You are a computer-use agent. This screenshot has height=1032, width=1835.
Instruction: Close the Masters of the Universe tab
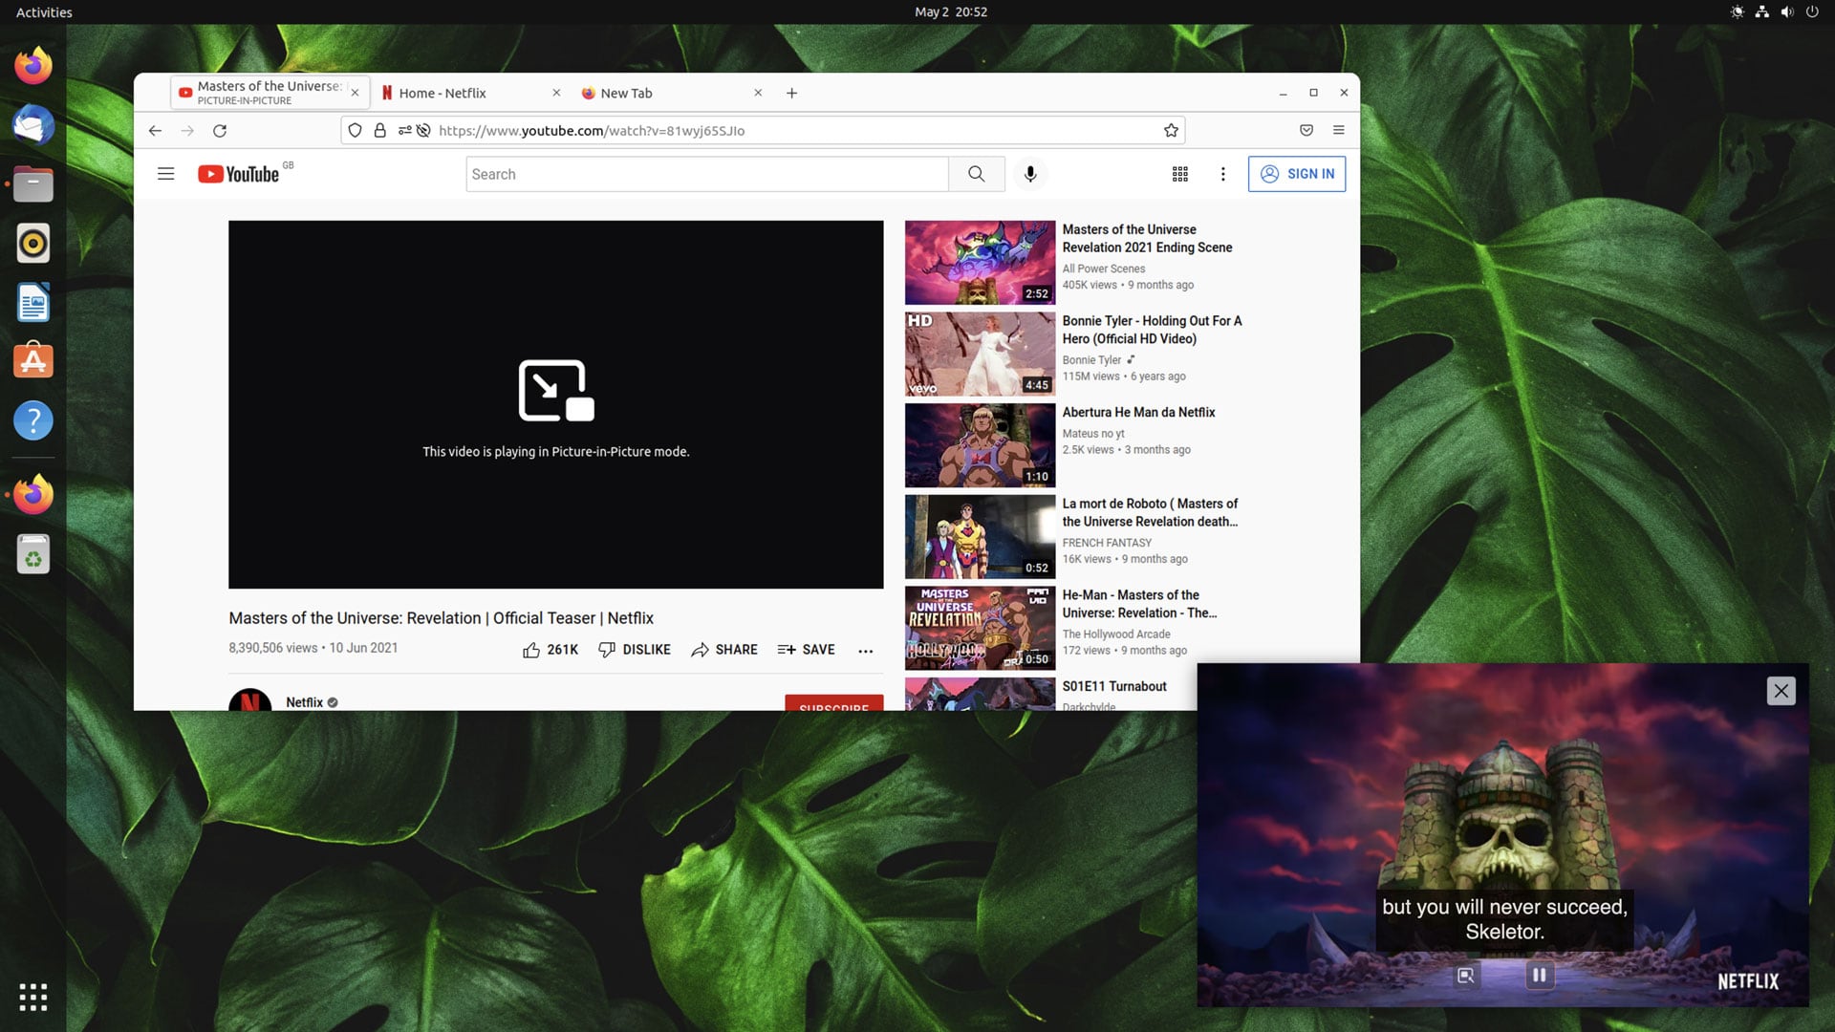pos(355,93)
